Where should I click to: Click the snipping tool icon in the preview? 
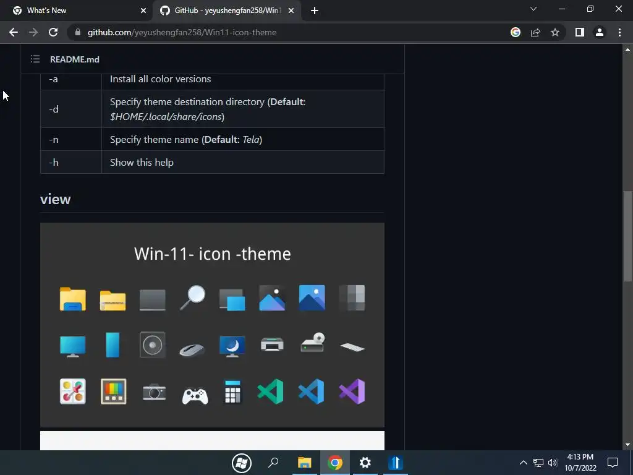click(73, 392)
